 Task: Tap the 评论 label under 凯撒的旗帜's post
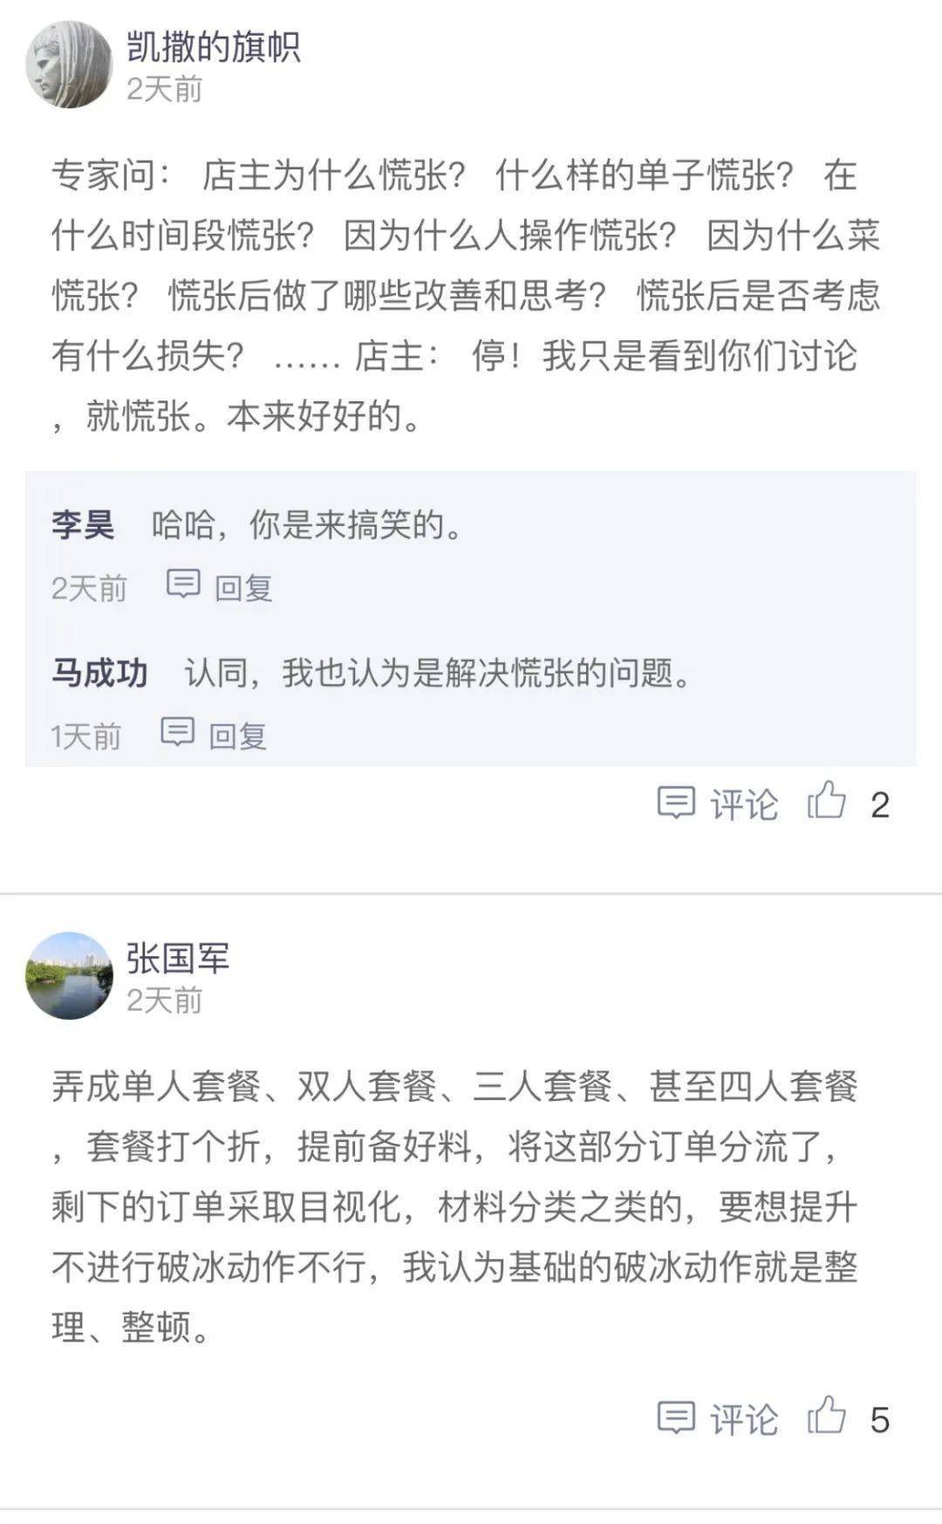tap(743, 804)
